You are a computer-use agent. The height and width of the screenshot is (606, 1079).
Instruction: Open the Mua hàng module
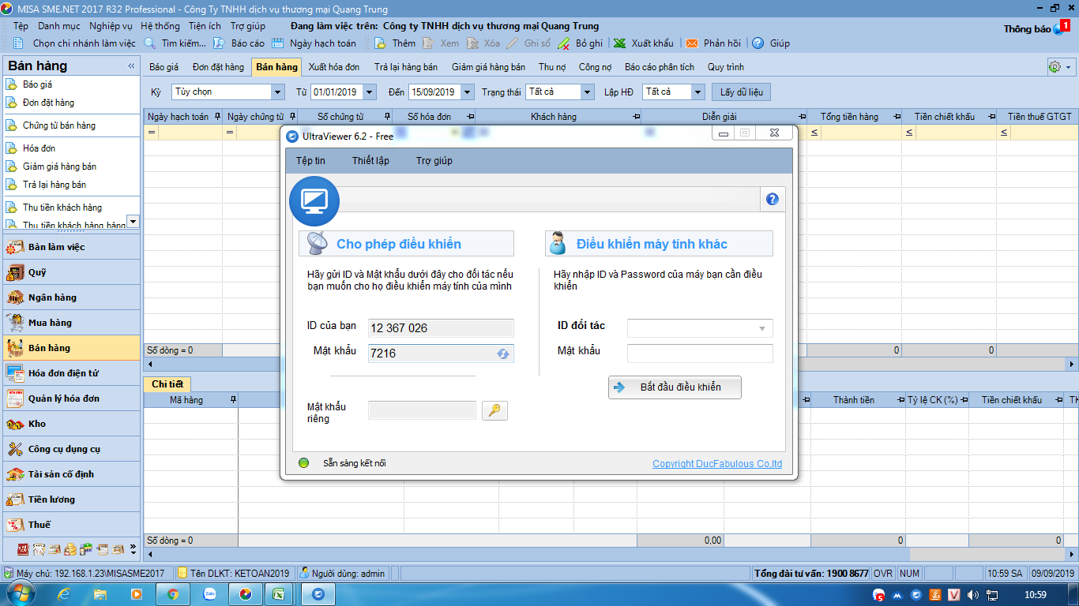71,323
